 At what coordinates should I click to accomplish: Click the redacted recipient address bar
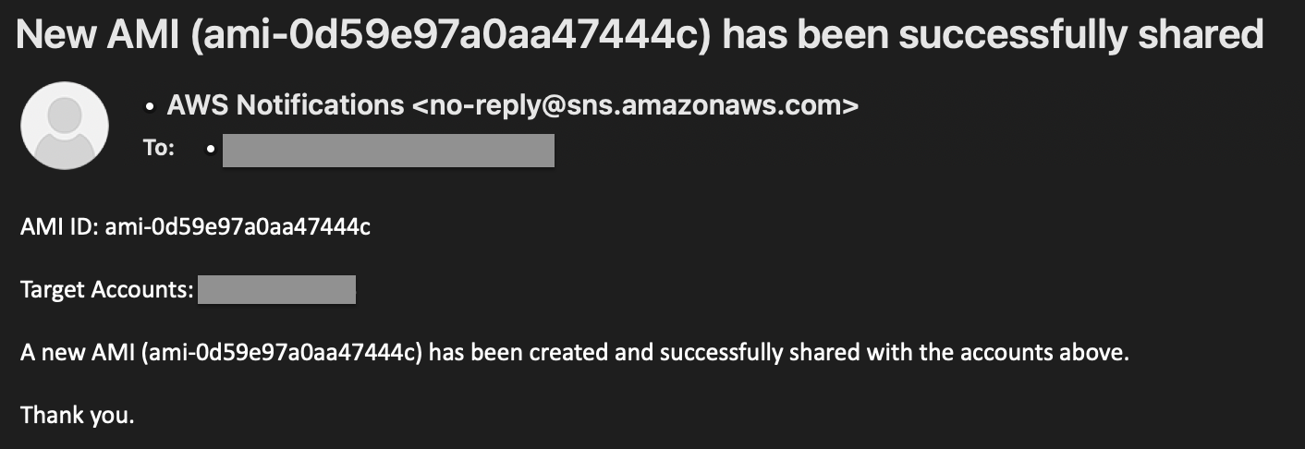[388, 151]
